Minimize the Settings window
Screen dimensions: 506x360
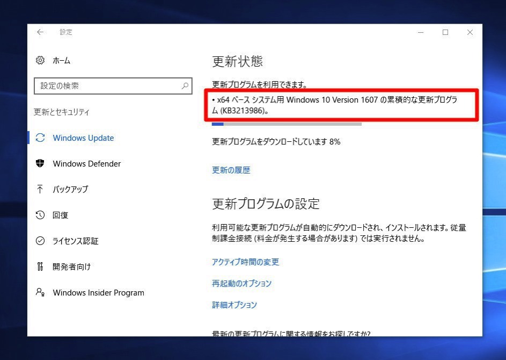click(421, 32)
